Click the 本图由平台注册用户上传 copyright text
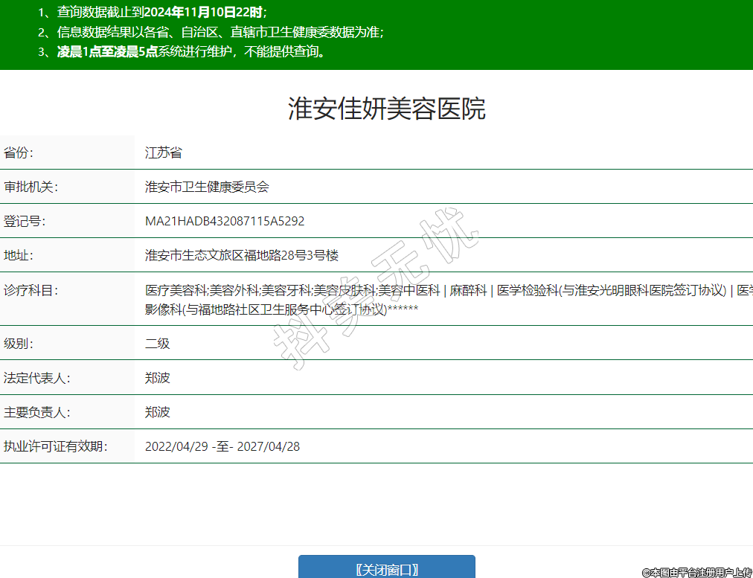 [696, 572]
